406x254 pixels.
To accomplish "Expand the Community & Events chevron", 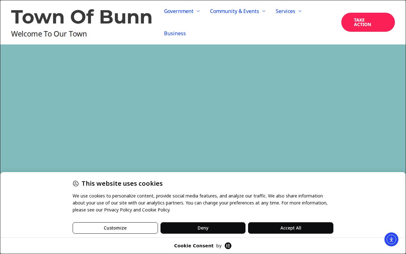I will pyautogui.click(x=264, y=11).
